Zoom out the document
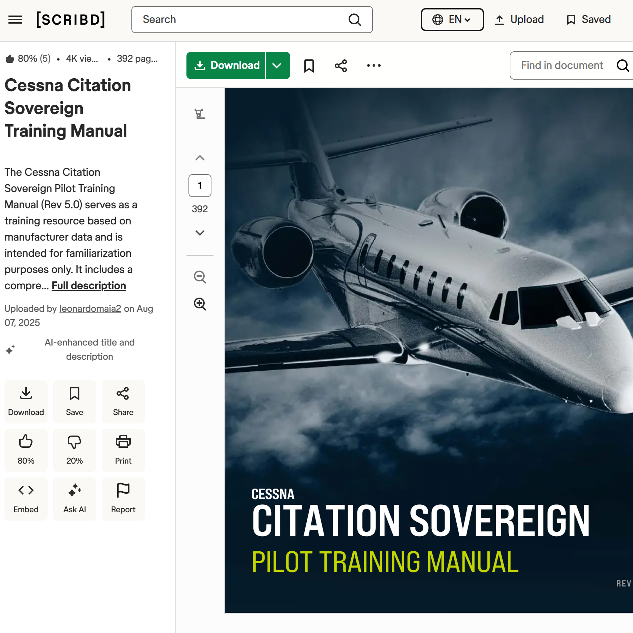The image size is (633, 633). (200, 277)
